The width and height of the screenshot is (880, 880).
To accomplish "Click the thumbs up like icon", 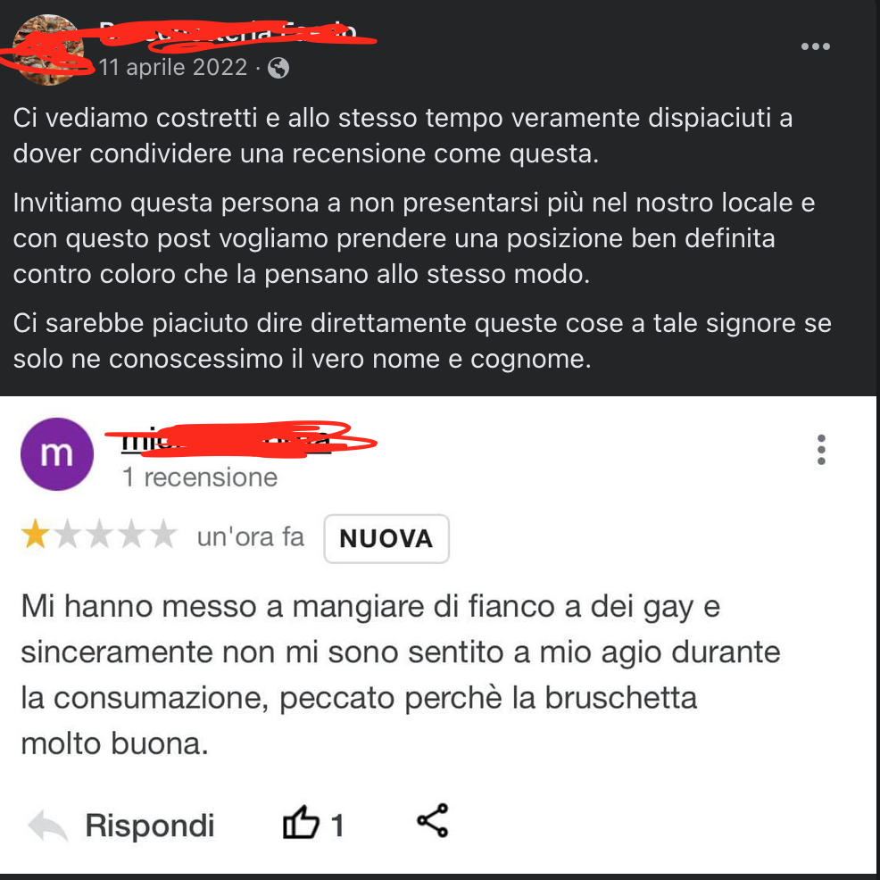I will pyautogui.click(x=301, y=822).
